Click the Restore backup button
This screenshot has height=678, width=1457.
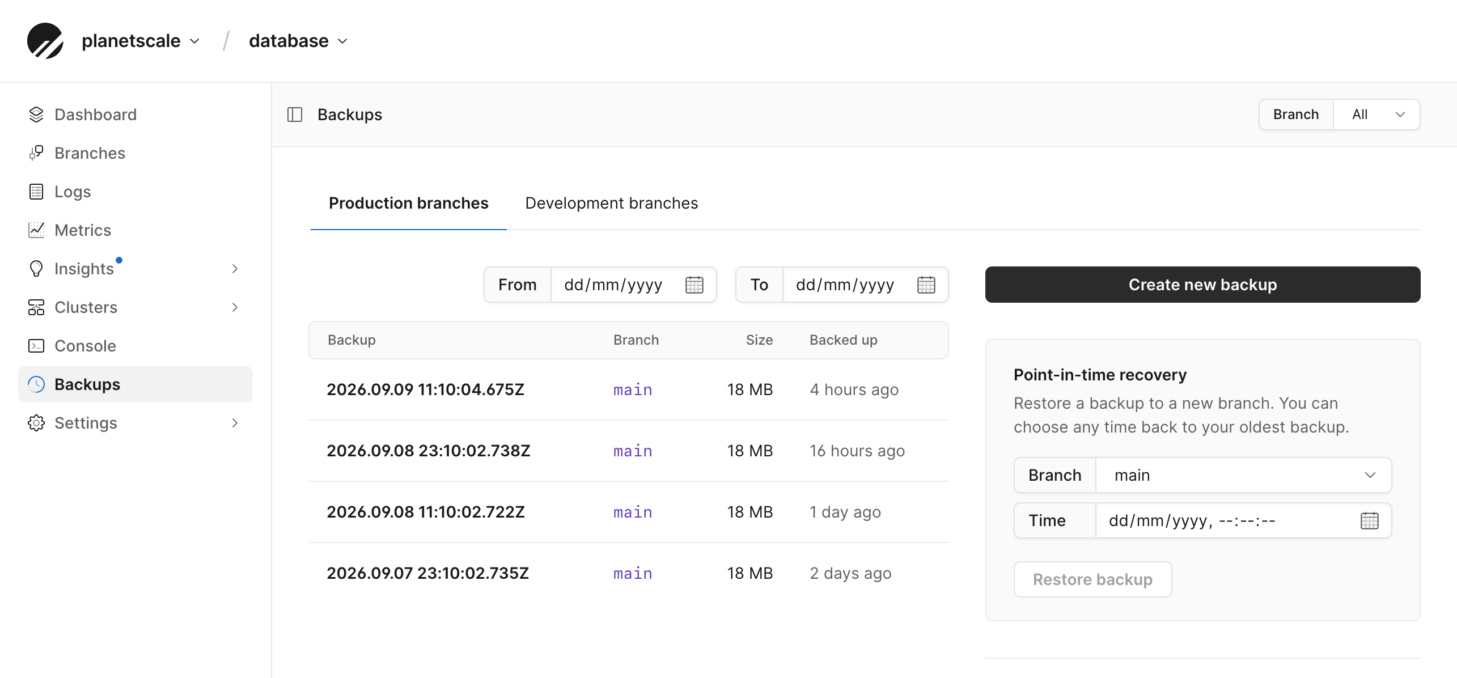coord(1092,579)
